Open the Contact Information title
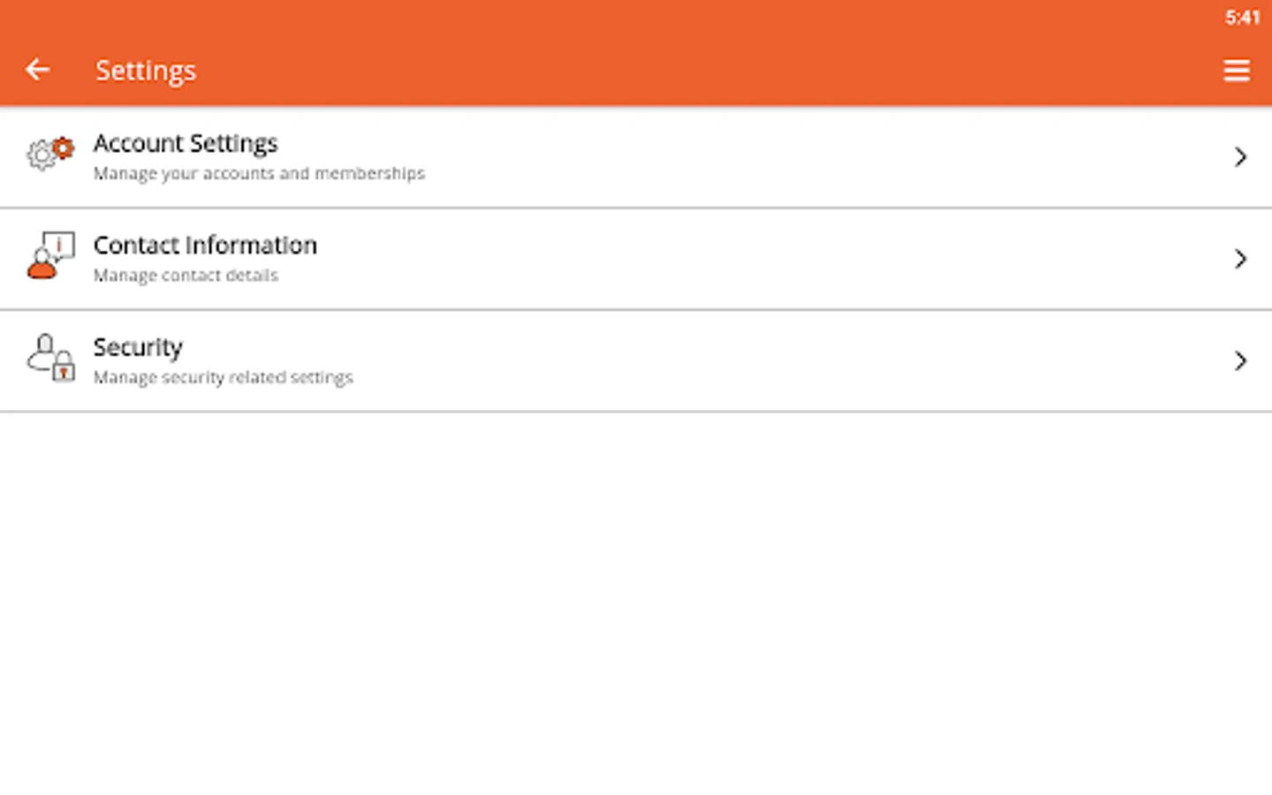Screen dimensions: 1272x795 [x=205, y=245]
